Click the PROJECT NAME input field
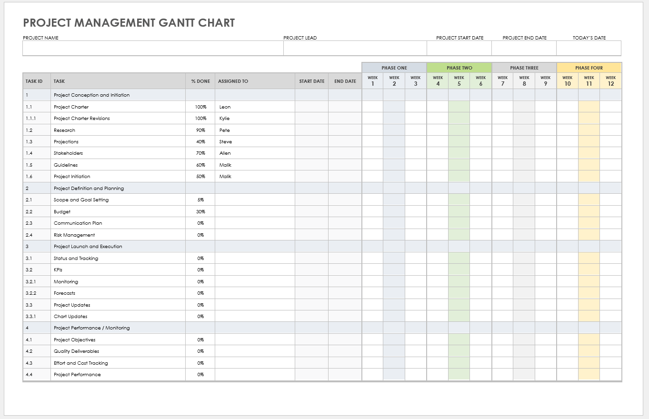This screenshot has width=649, height=419. click(152, 48)
